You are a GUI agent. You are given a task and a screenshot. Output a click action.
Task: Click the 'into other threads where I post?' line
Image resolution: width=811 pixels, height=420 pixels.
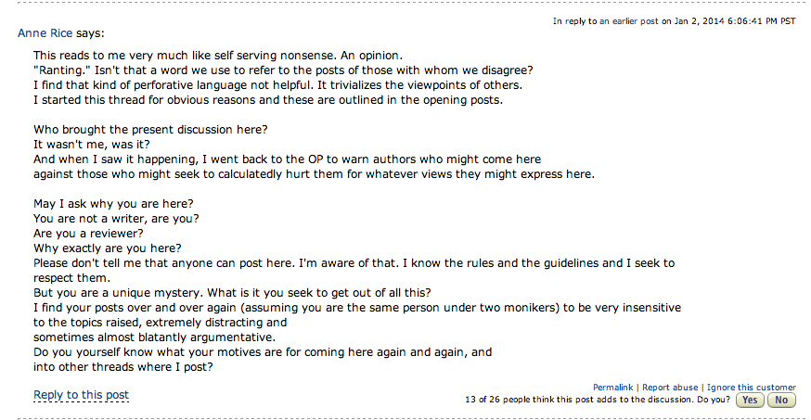point(122,366)
